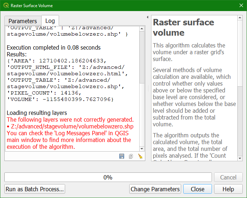Close window using title bar X
Viewport: 247px width, 198px height.
(241, 6)
